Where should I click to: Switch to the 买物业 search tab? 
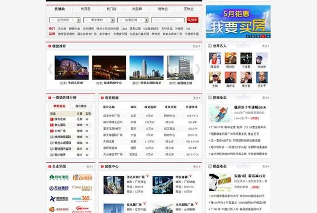tap(188, 9)
